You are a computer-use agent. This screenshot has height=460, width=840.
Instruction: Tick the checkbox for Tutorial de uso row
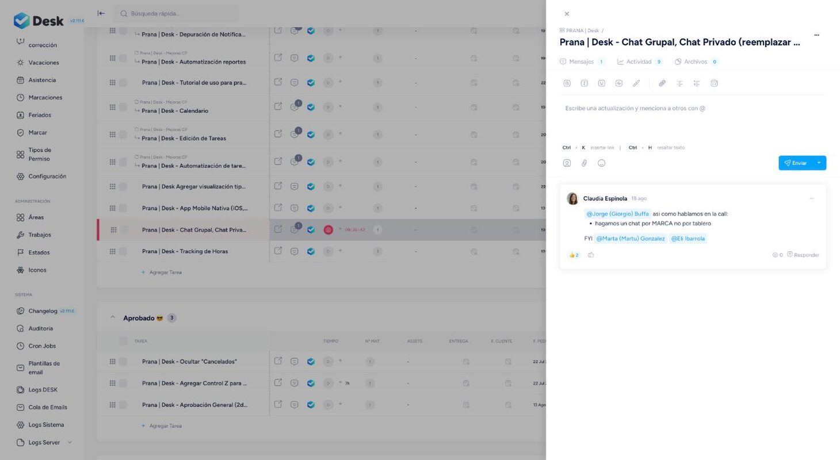[123, 83]
